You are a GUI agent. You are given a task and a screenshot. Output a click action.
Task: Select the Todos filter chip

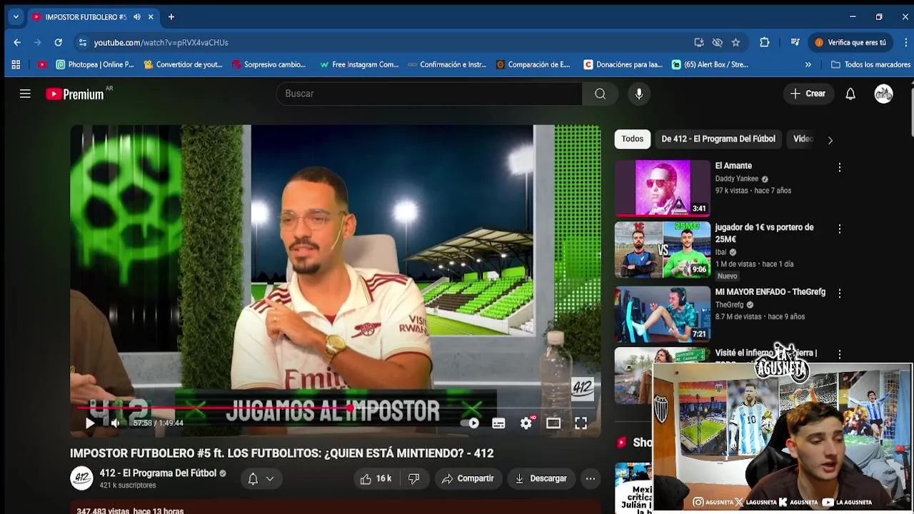(x=632, y=139)
